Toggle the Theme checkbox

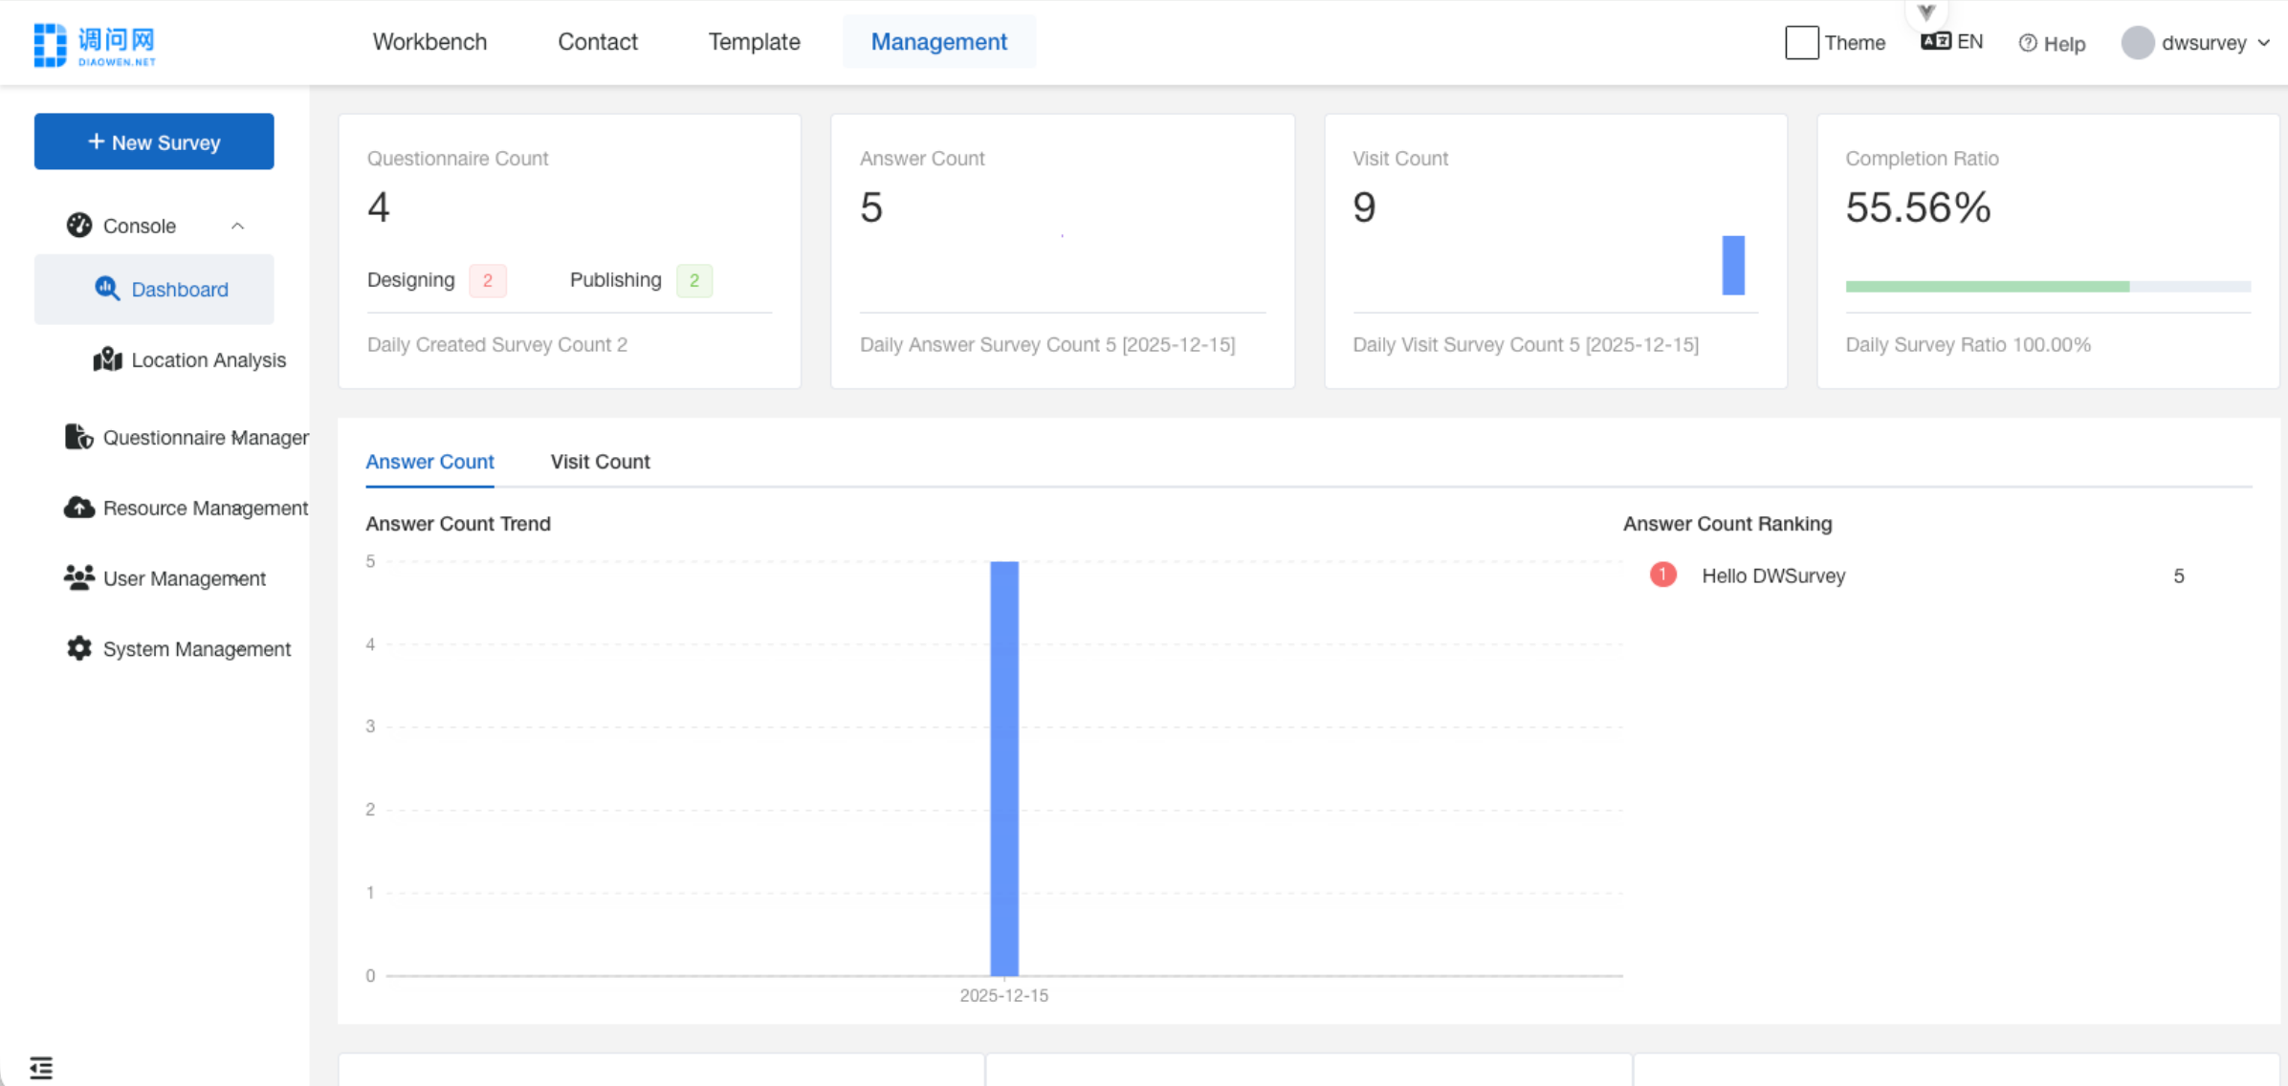(x=1801, y=42)
